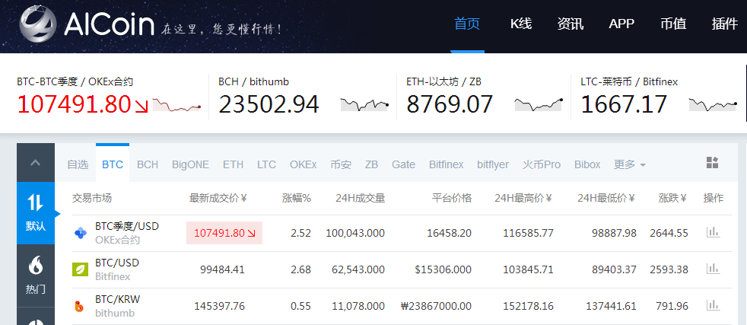The image size is (747, 325).
Task: Click the BCH bithumb mini sparkline chart
Action: [x=364, y=104]
